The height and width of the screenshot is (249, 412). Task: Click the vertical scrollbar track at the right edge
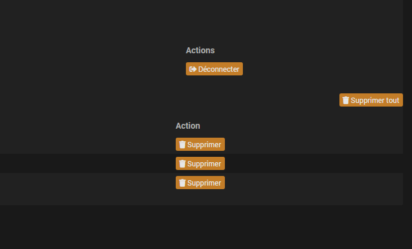408,124
